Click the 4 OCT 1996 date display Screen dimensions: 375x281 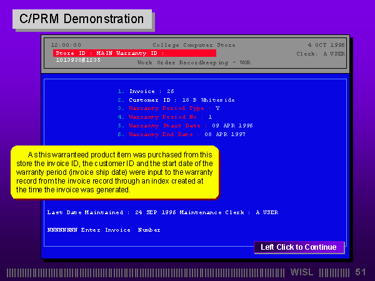(326, 45)
